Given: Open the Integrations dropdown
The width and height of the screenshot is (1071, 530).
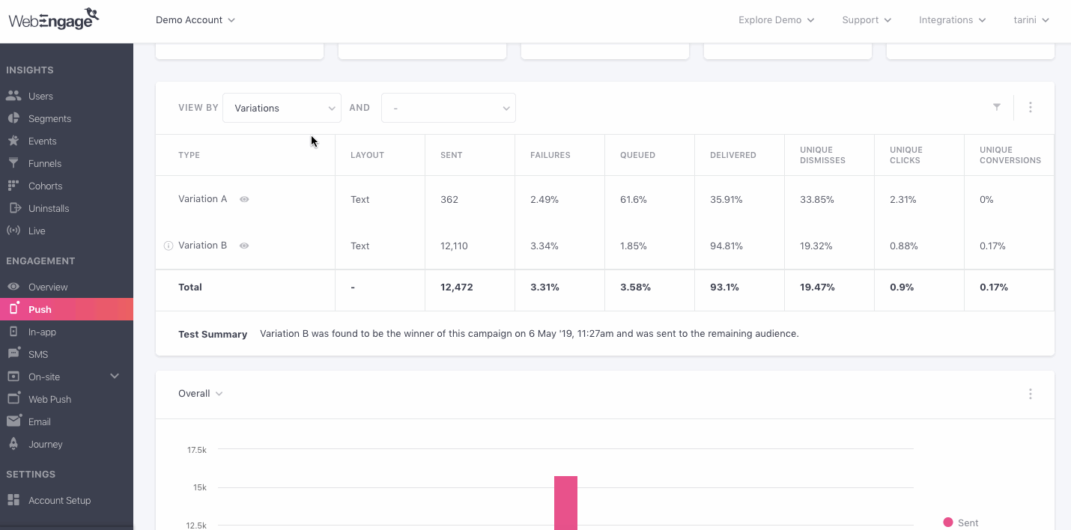Looking at the screenshot, I should click(x=952, y=20).
